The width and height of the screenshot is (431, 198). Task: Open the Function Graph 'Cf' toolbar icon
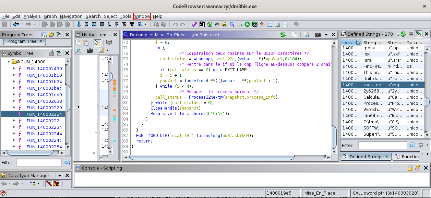point(232,24)
